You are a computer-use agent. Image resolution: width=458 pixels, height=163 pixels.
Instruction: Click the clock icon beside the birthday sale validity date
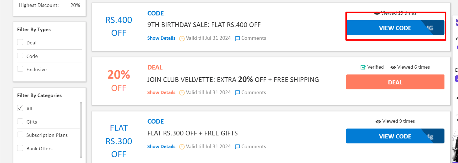click(x=182, y=38)
